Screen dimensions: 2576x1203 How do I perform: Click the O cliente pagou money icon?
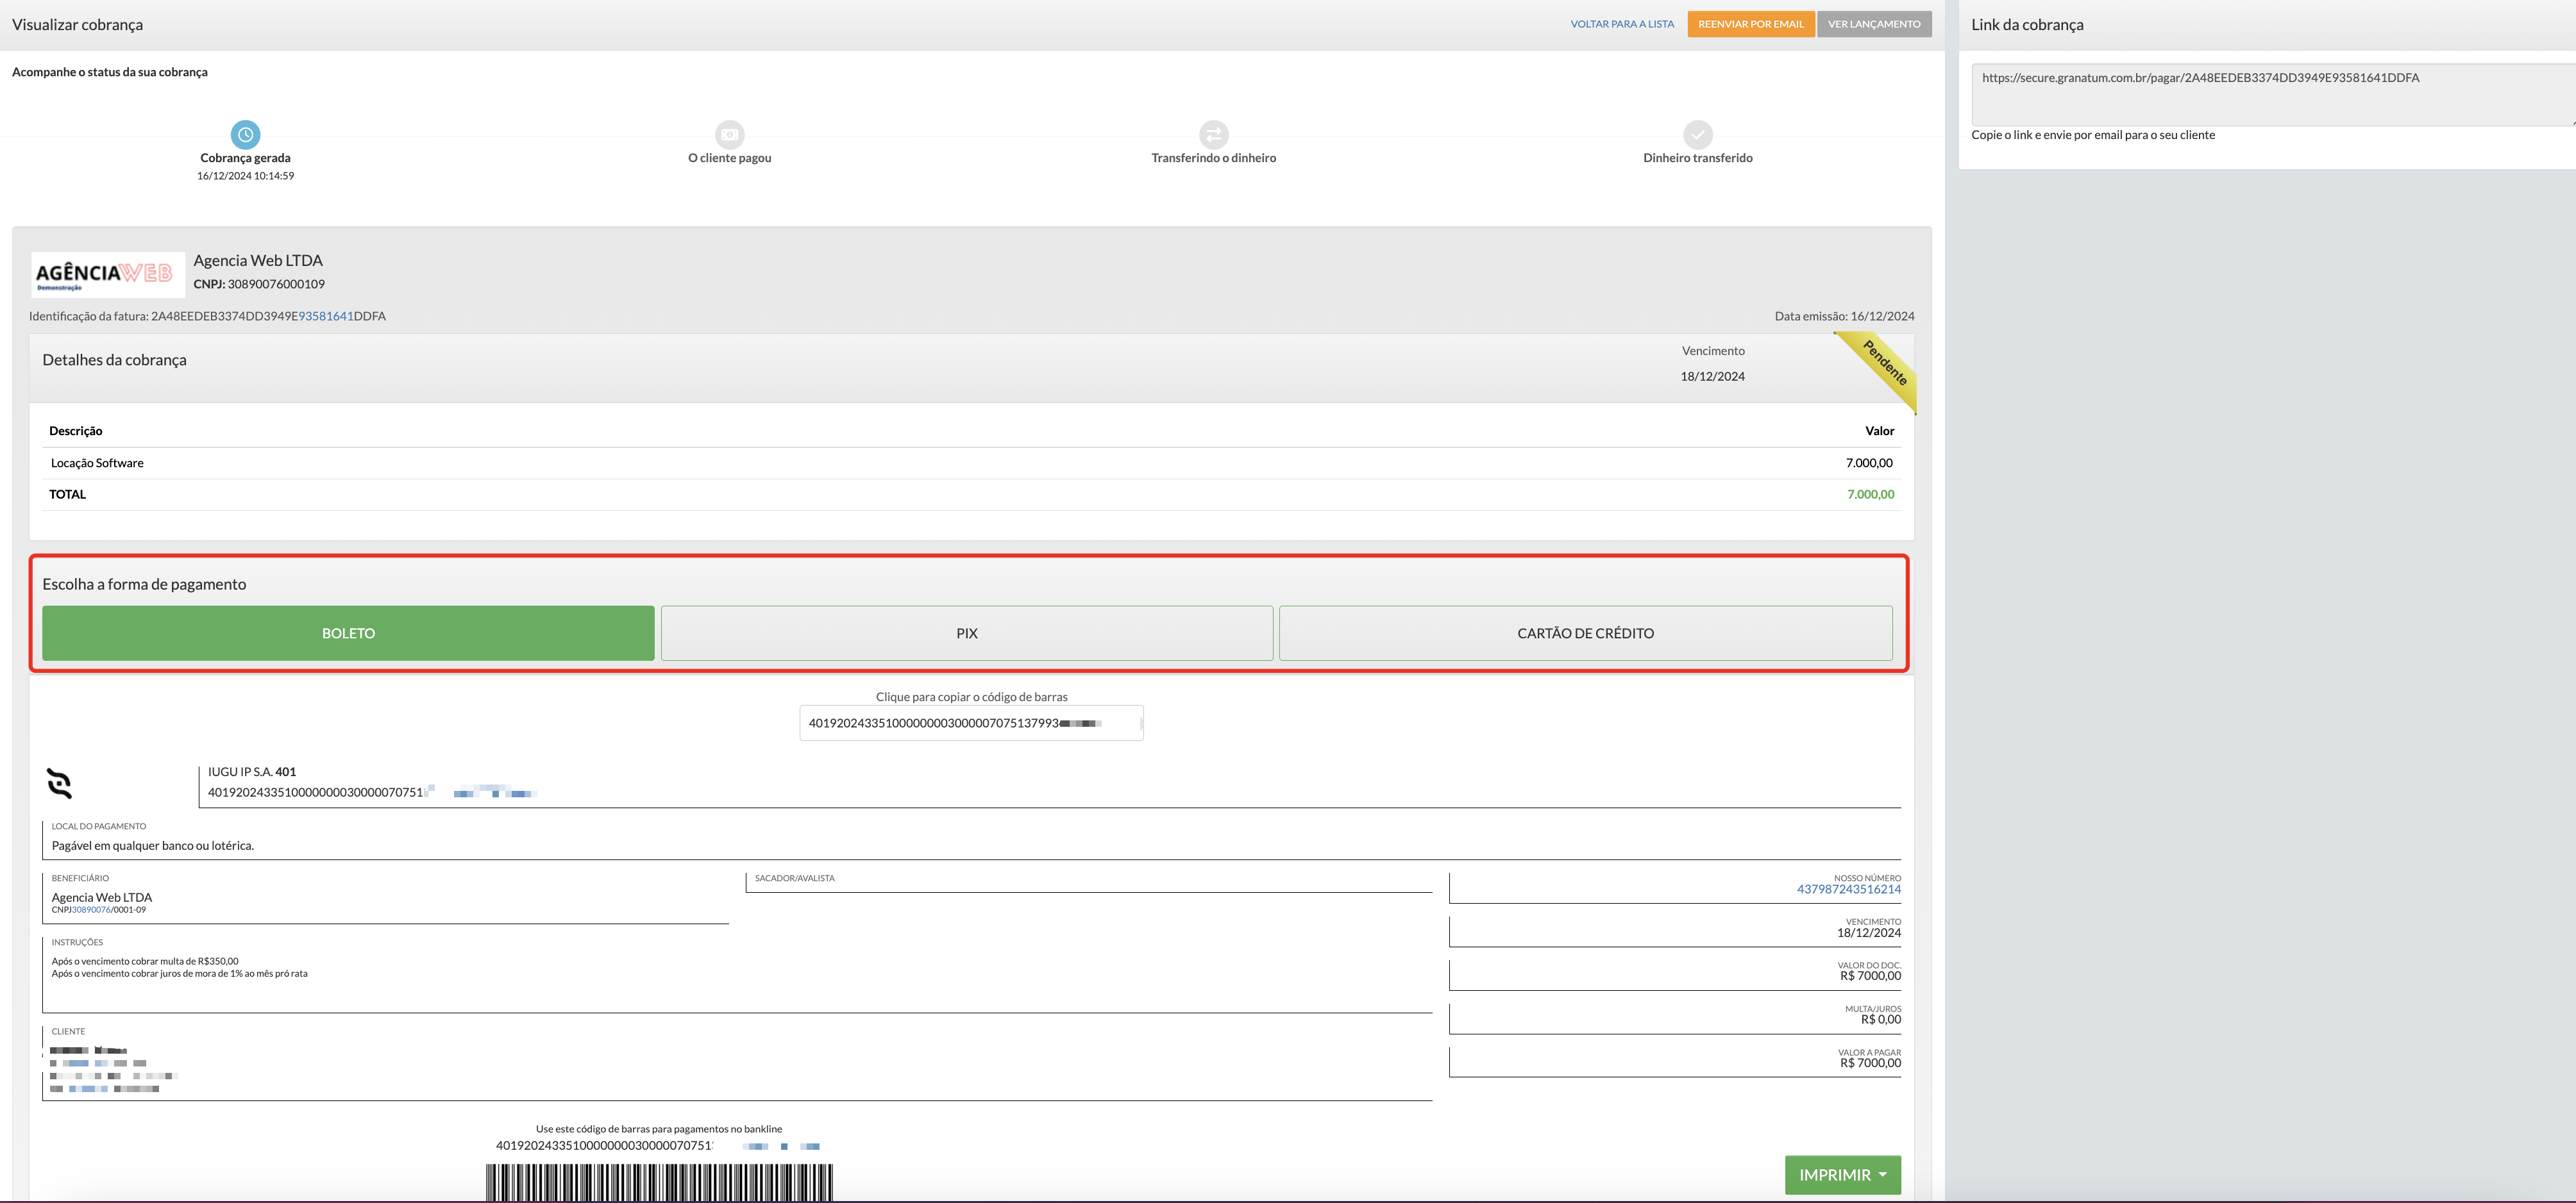(x=730, y=134)
